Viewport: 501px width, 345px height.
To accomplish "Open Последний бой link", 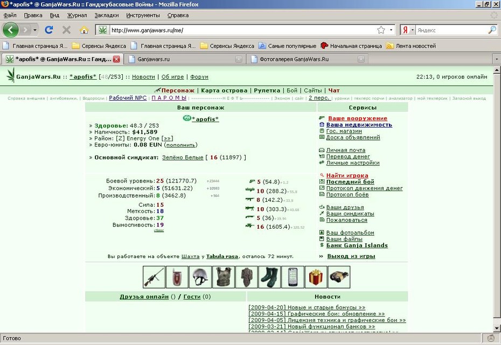I will [350, 181].
